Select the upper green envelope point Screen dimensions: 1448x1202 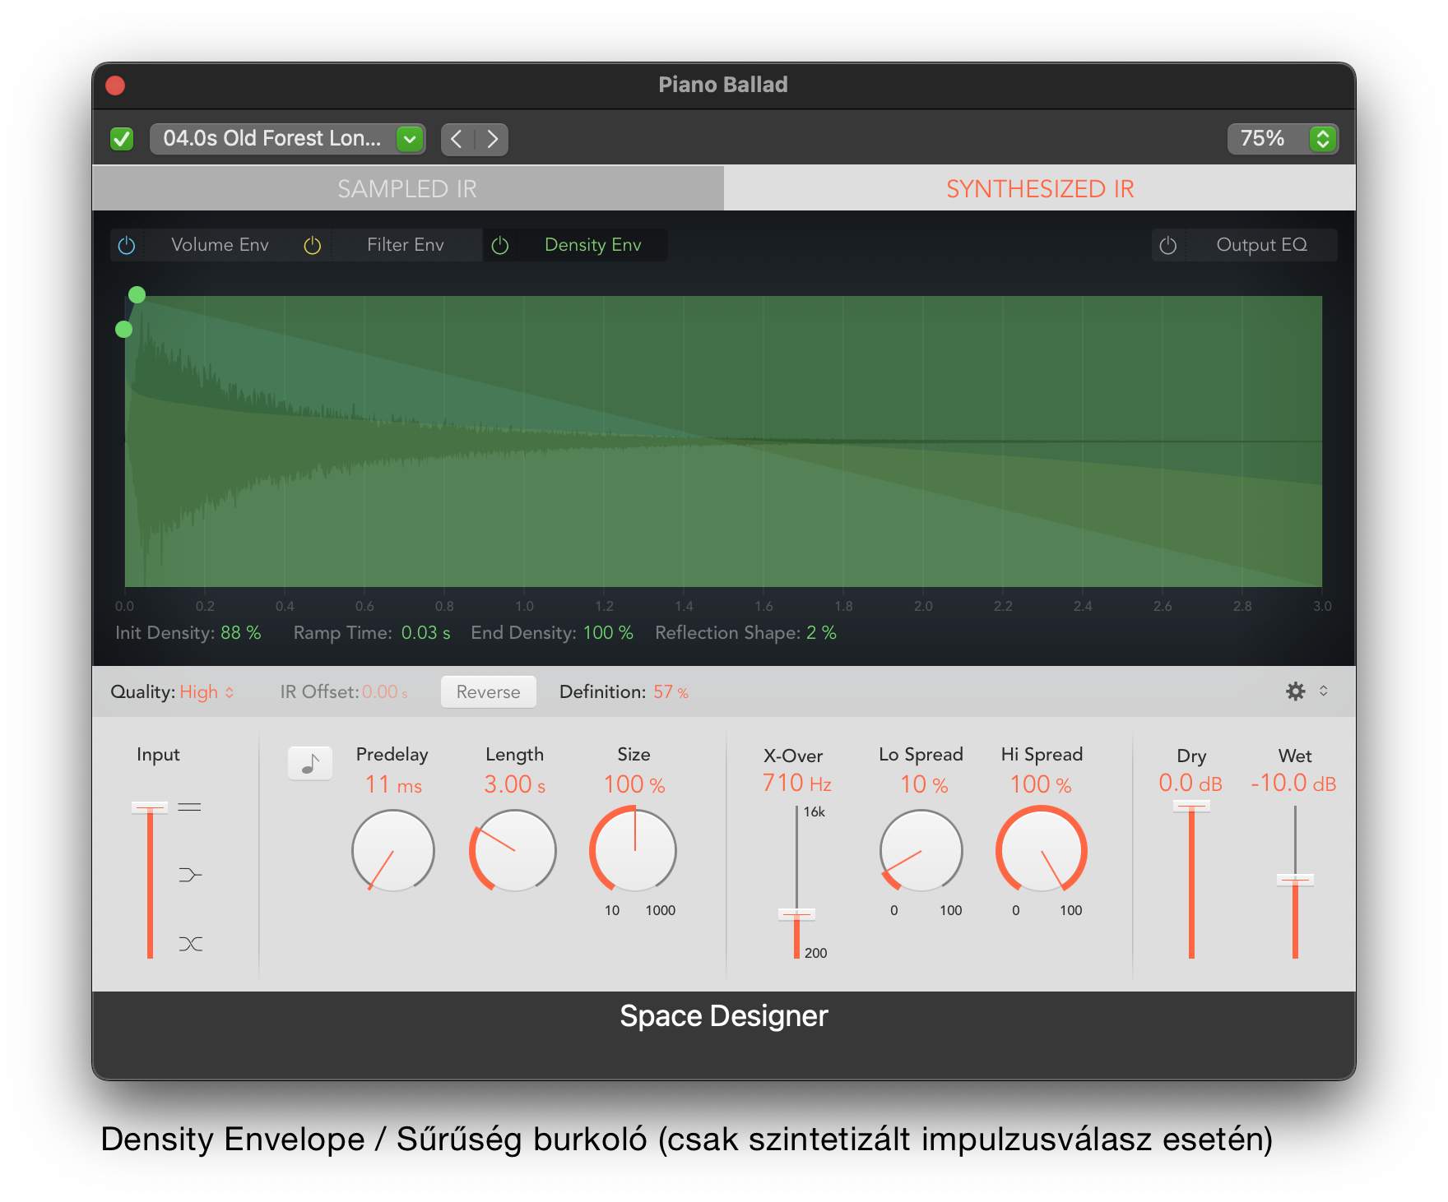pyautogui.click(x=137, y=294)
